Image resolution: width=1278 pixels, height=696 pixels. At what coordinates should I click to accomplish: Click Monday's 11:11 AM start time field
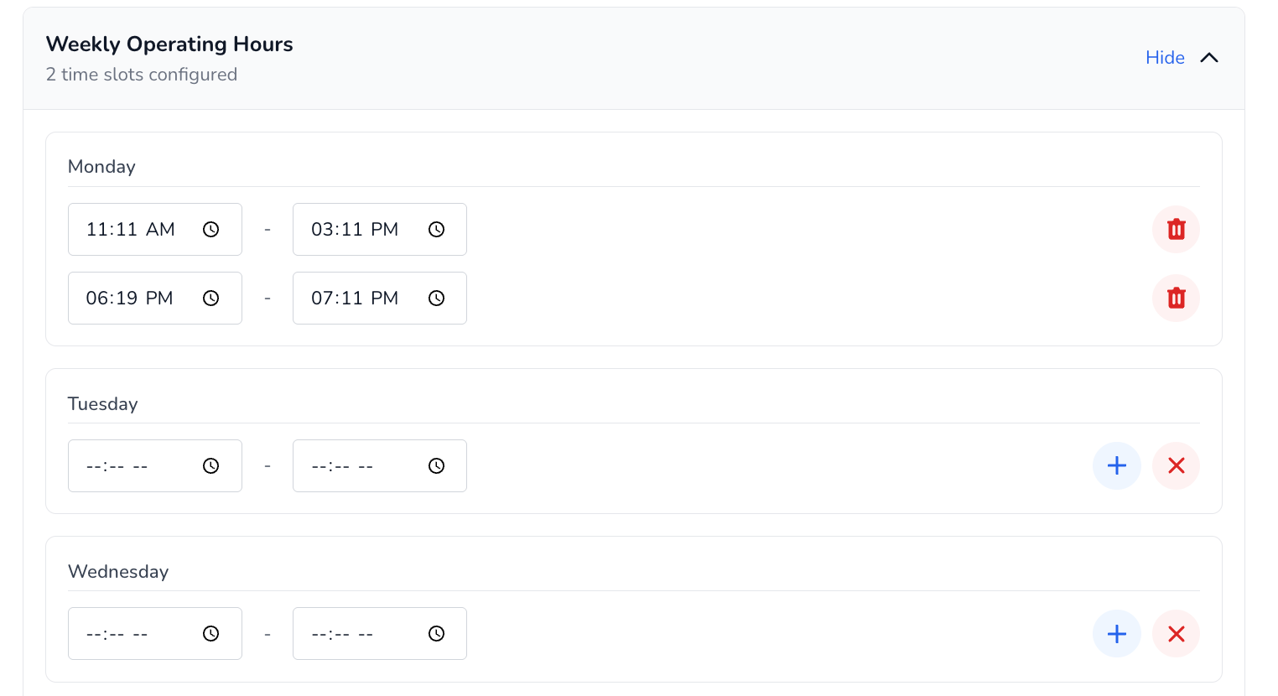[x=130, y=230]
